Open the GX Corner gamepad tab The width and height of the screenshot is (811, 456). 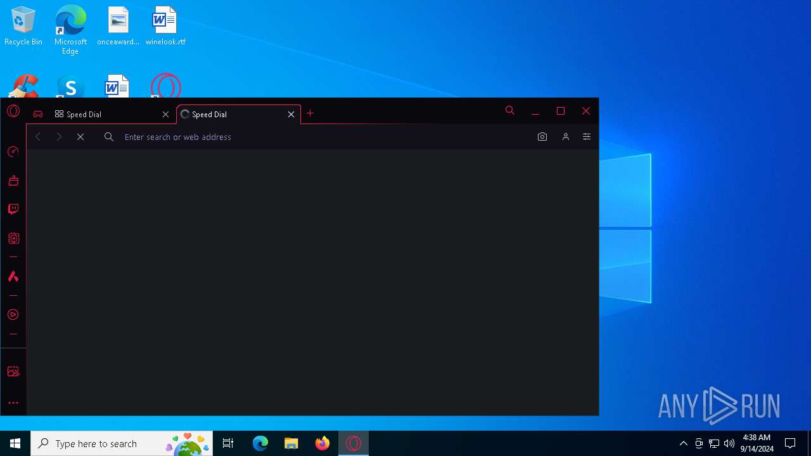(38, 114)
